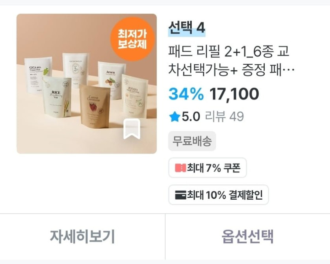Open the pad refill product thumbnail
The height and width of the screenshot is (264, 330).
click(87, 84)
